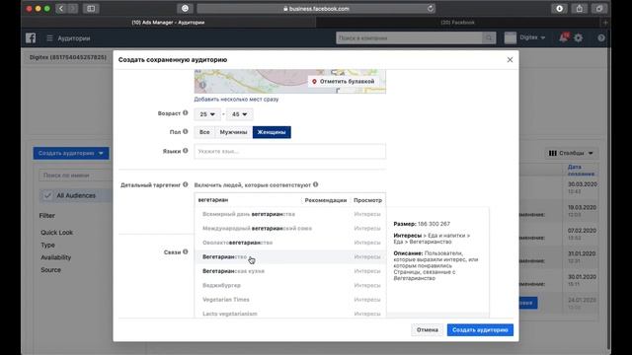Image resolution: width=632 pixels, height=355 pixels.
Task: Open the Столбцы columns dropdown
Action: click(572, 153)
